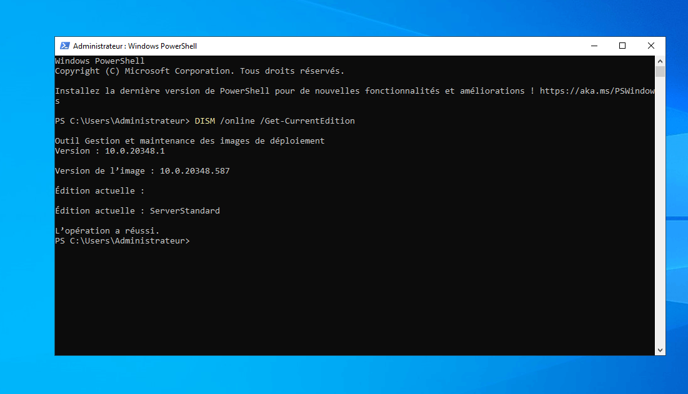Click the https://aka.ms/PSWindows URL text
This screenshot has width=688, height=394.
(x=597, y=91)
